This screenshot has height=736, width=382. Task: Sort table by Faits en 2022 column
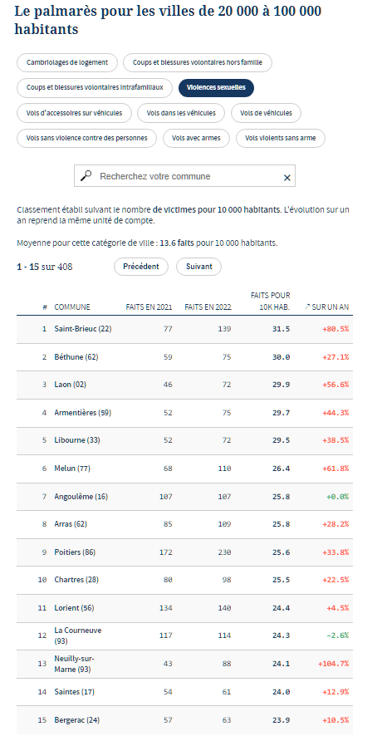pos(208,307)
